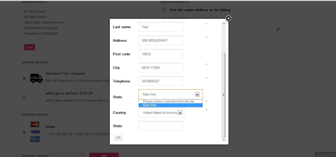Open the State dropdown arrow

click(197, 94)
